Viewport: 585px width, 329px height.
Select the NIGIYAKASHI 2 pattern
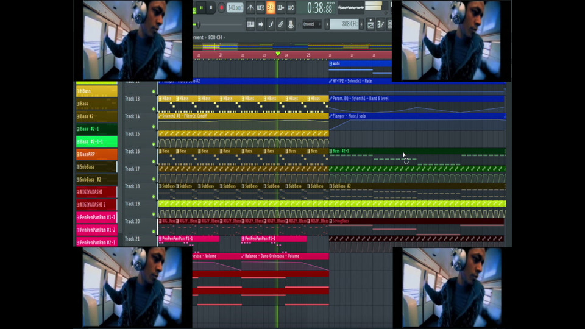97,205
